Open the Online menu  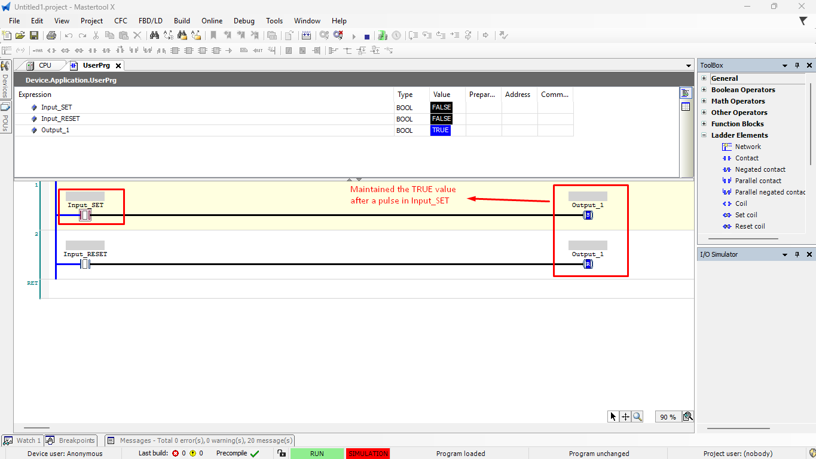212,20
